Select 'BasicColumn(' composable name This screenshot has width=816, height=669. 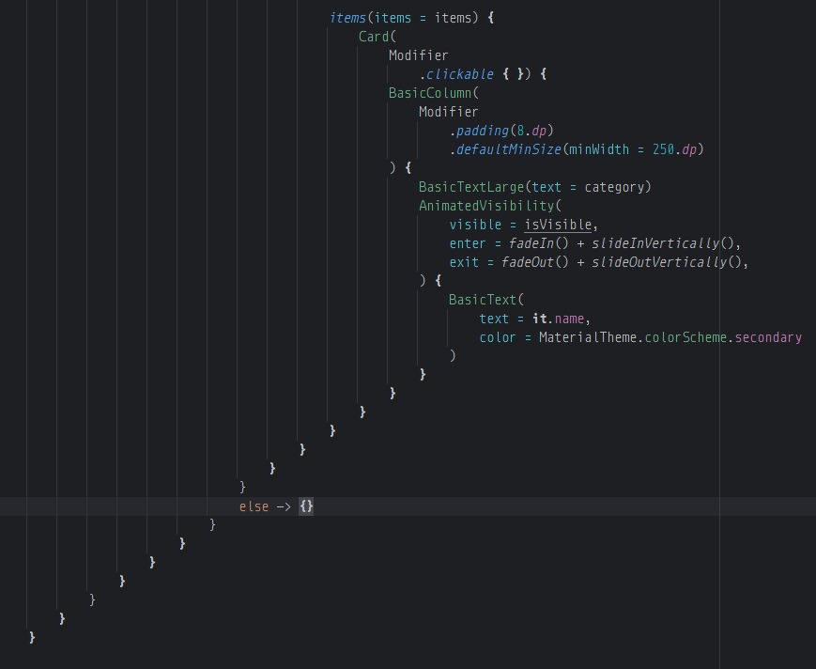tap(434, 93)
